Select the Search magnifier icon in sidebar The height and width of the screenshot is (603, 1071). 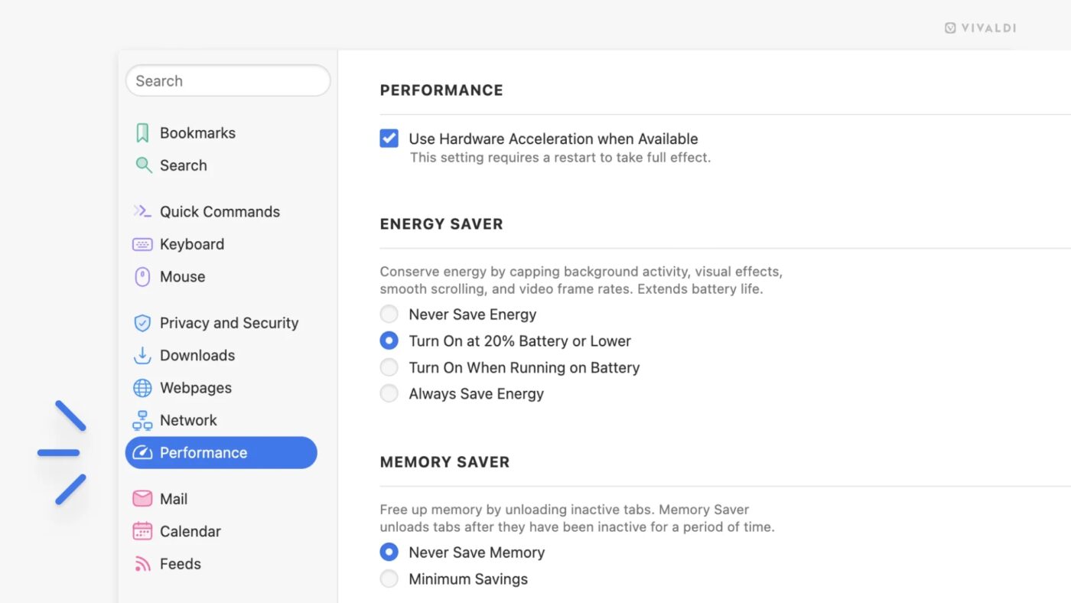click(142, 165)
